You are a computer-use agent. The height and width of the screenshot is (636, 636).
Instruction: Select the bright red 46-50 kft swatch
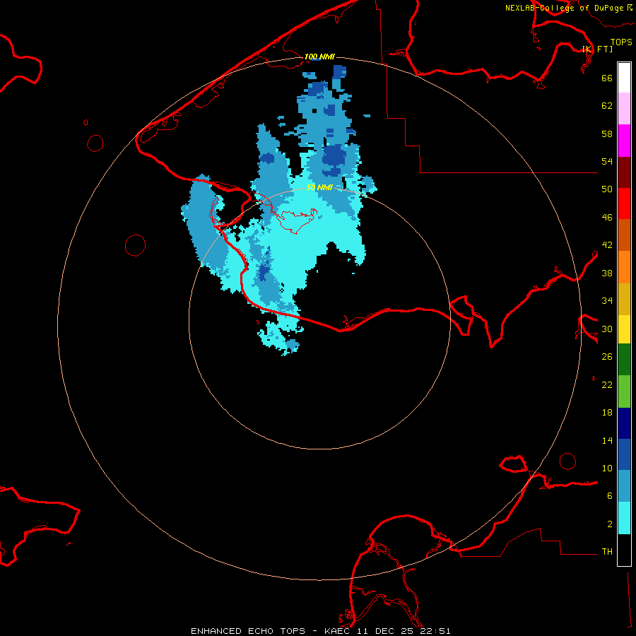tap(624, 204)
